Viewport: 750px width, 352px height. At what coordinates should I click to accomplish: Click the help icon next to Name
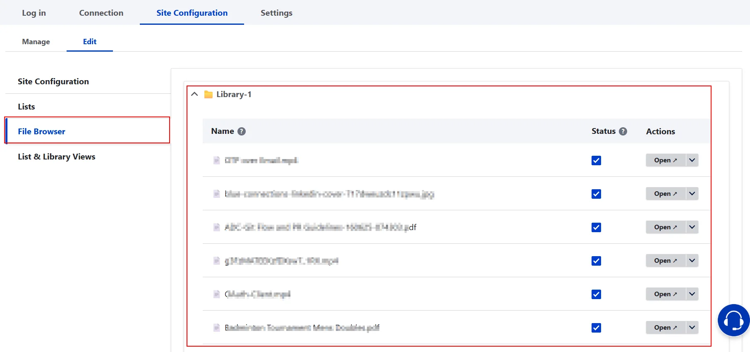tap(242, 131)
